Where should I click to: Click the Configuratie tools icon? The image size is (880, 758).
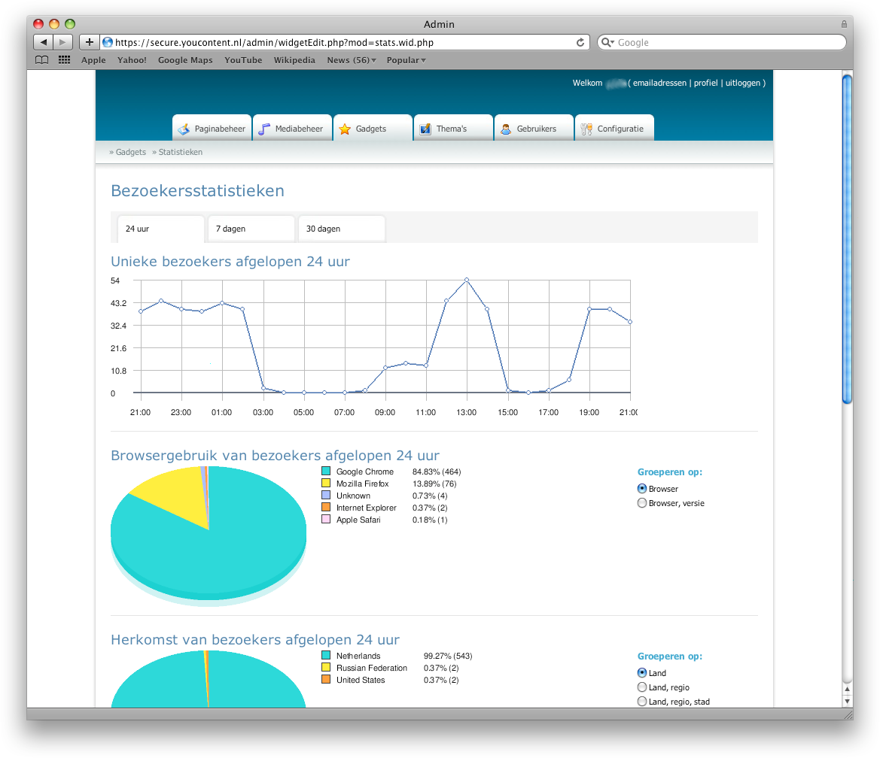click(586, 129)
